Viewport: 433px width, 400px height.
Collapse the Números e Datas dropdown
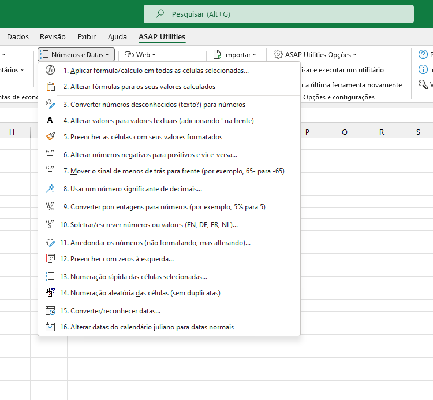click(76, 55)
